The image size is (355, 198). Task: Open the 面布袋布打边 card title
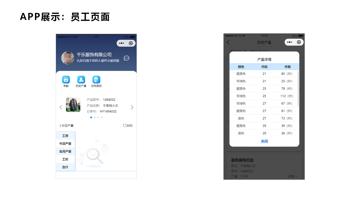pos(242,160)
